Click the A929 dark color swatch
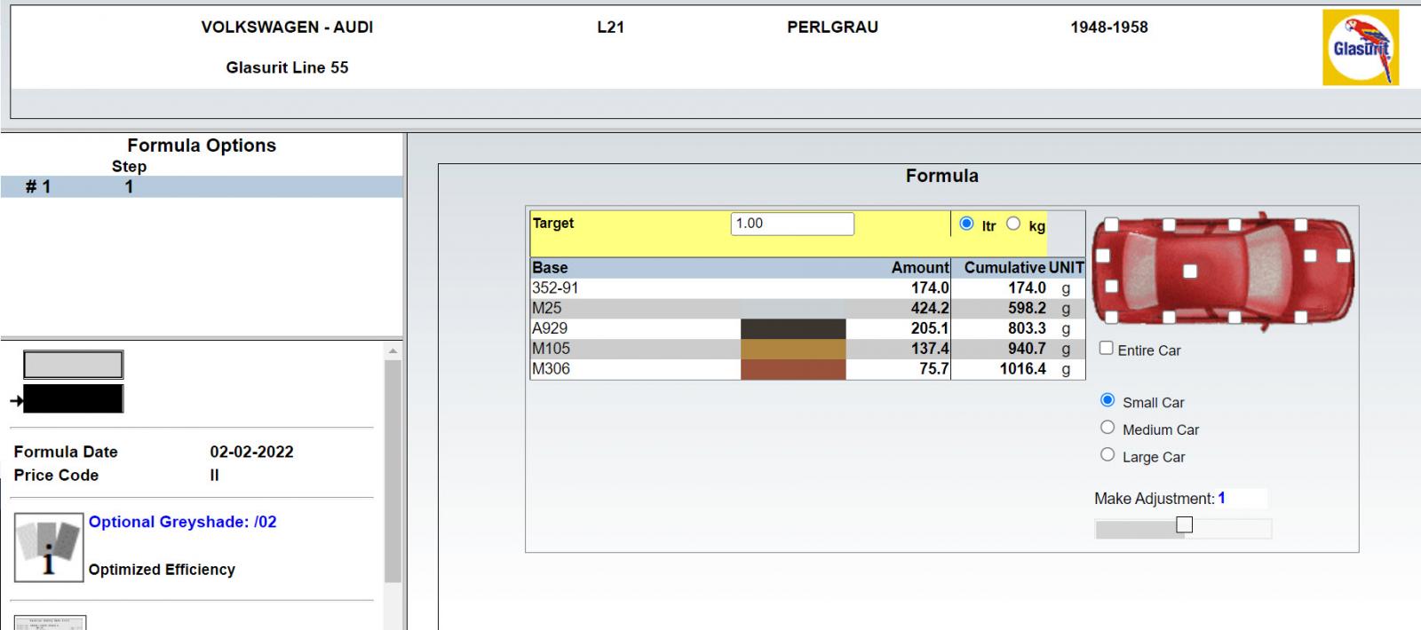Screen dimensions: 1421x630 (793, 328)
